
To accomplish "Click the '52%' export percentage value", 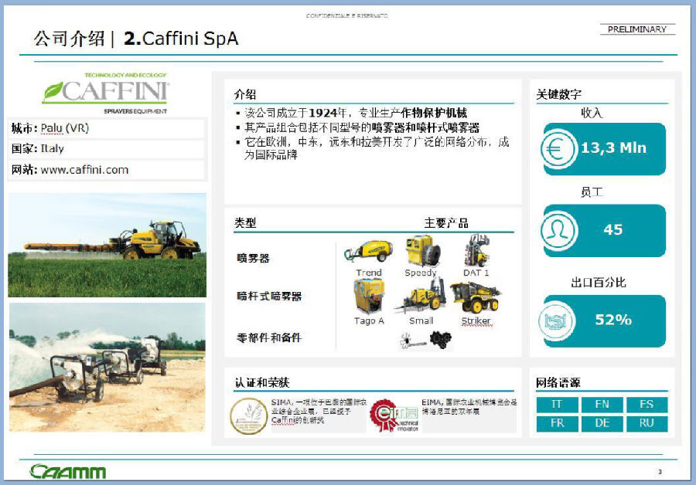I will (613, 320).
